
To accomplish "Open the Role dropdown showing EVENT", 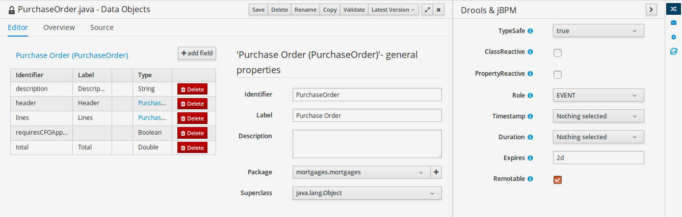I will (598, 95).
